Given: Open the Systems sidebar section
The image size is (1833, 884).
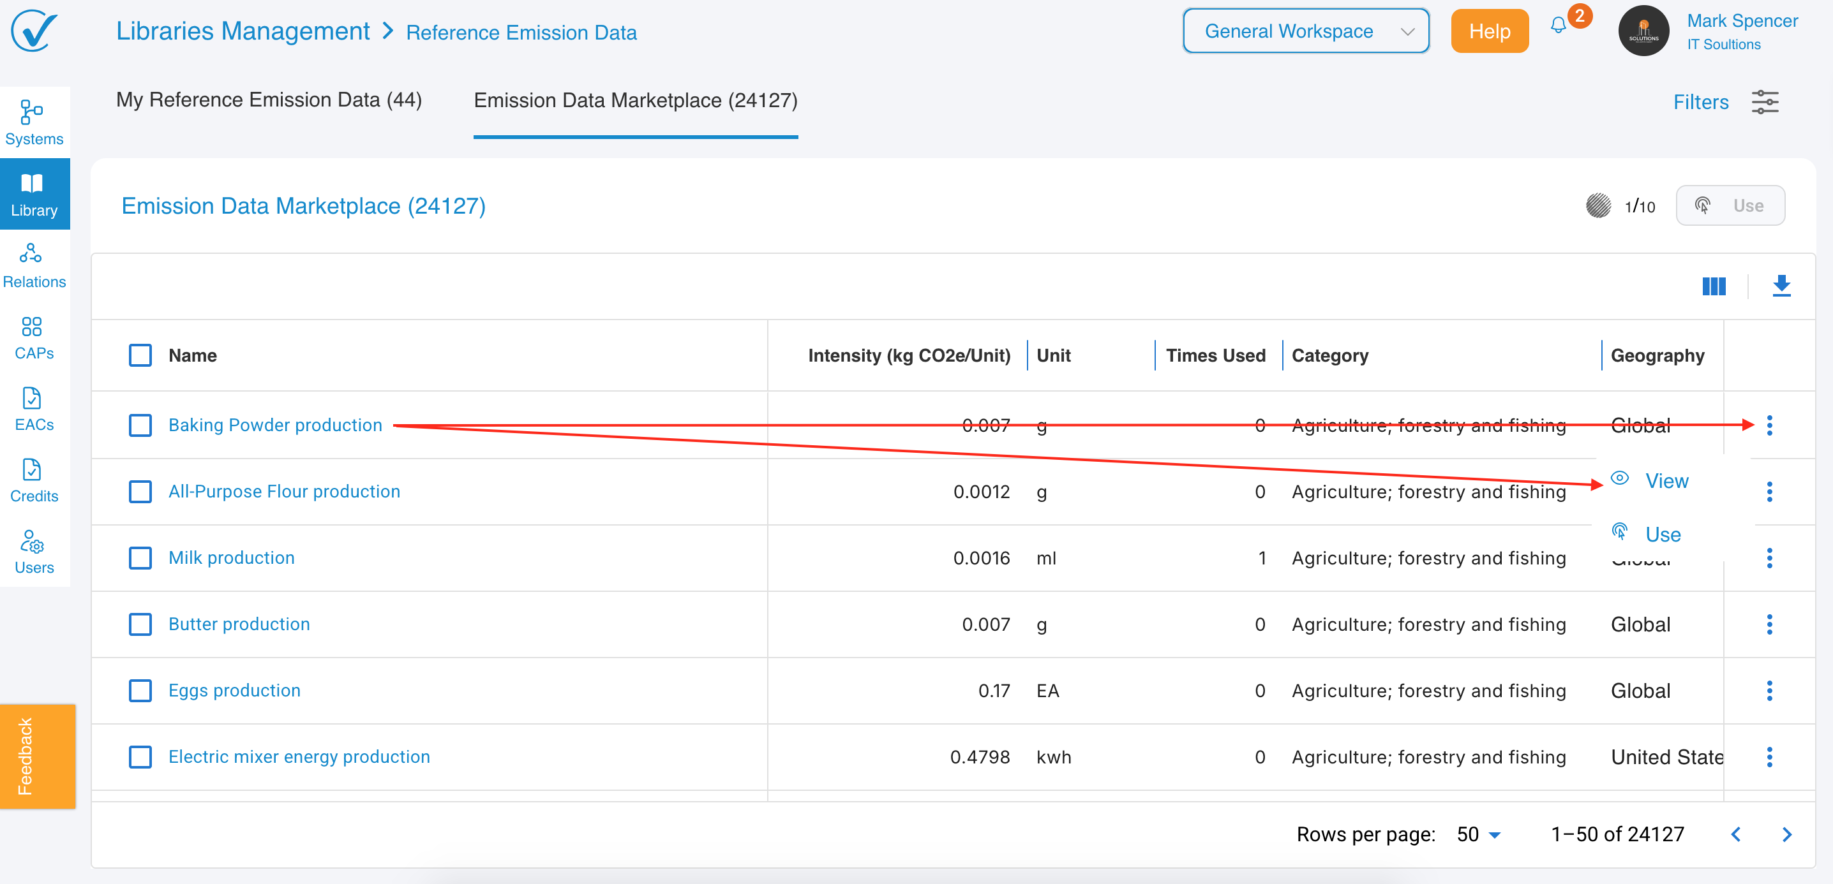Looking at the screenshot, I should pos(34,122).
